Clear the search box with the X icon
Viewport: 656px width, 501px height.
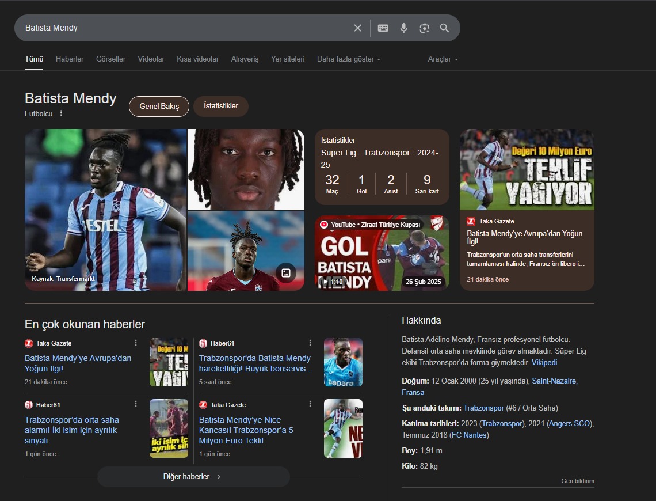[358, 28]
